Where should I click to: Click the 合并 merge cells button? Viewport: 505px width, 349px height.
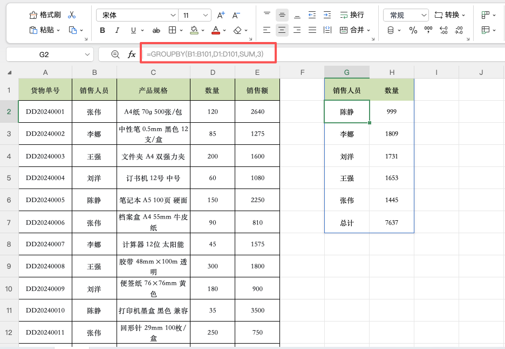pyautogui.click(x=352, y=30)
